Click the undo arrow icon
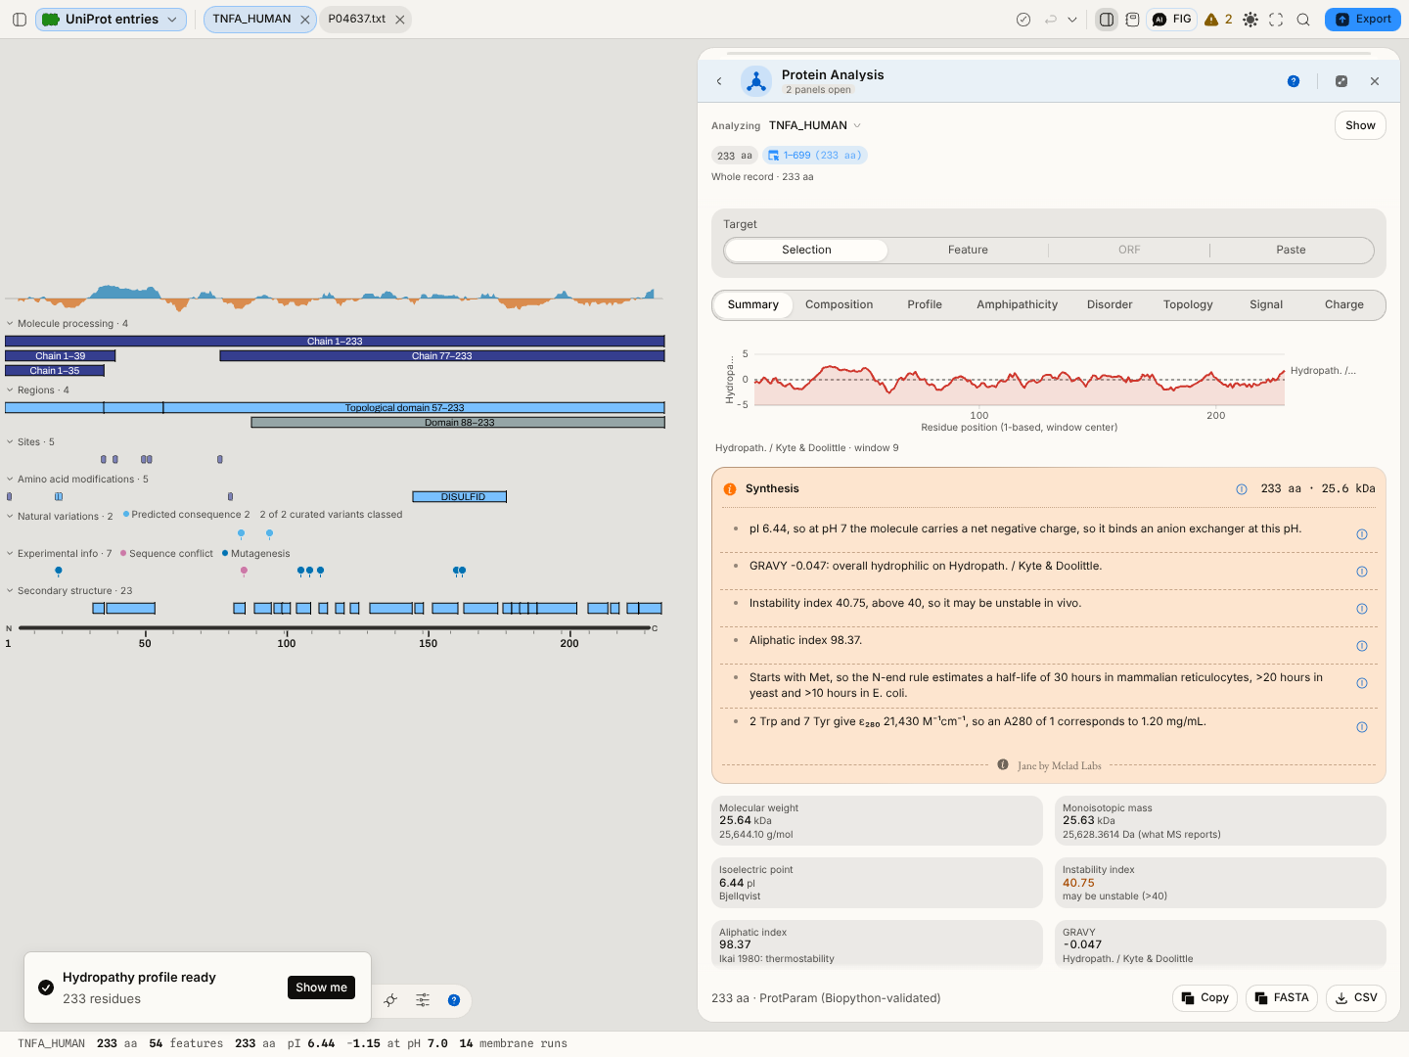Image resolution: width=1409 pixels, height=1057 pixels. click(x=1051, y=20)
